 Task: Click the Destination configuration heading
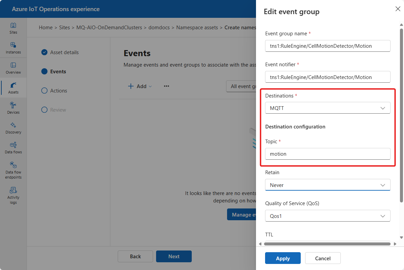click(295, 127)
